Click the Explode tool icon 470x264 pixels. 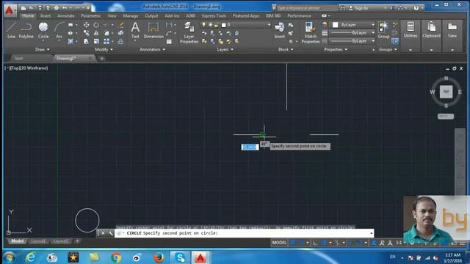[x=120, y=33]
